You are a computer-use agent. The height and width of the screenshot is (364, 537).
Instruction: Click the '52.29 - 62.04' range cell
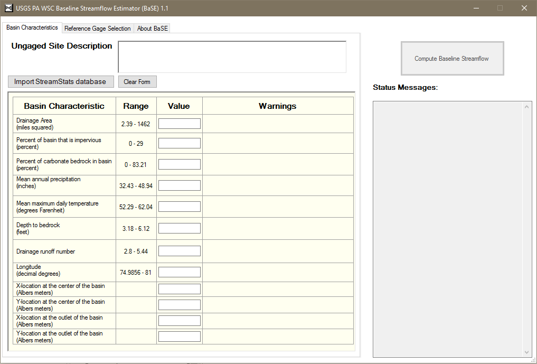point(136,207)
